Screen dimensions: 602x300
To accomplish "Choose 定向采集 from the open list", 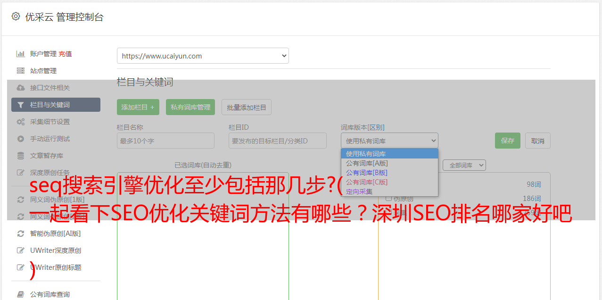I will (x=389, y=192).
